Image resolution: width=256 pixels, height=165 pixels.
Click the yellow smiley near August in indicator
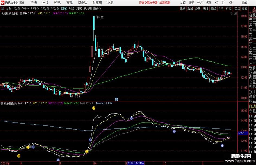[x=28, y=147]
